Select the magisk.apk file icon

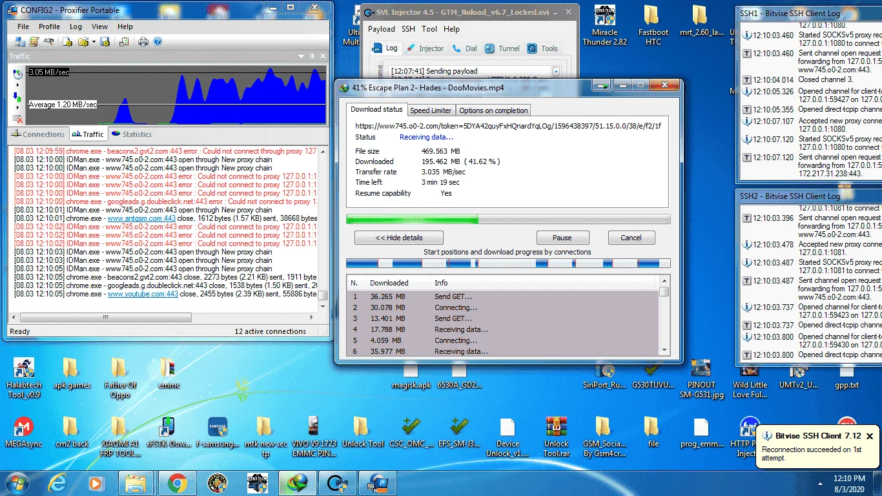(x=411, y=378)
